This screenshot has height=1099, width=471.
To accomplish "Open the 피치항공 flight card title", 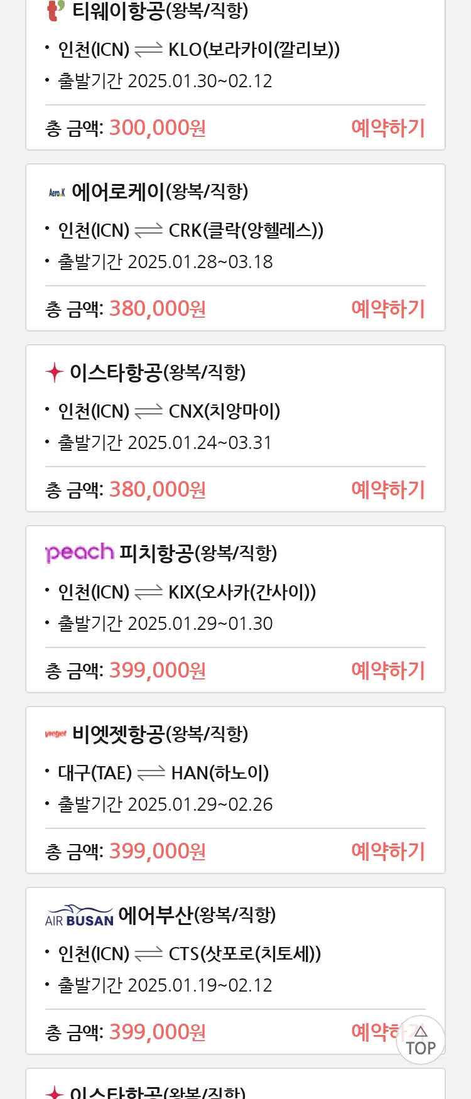I will click(198, 553).
